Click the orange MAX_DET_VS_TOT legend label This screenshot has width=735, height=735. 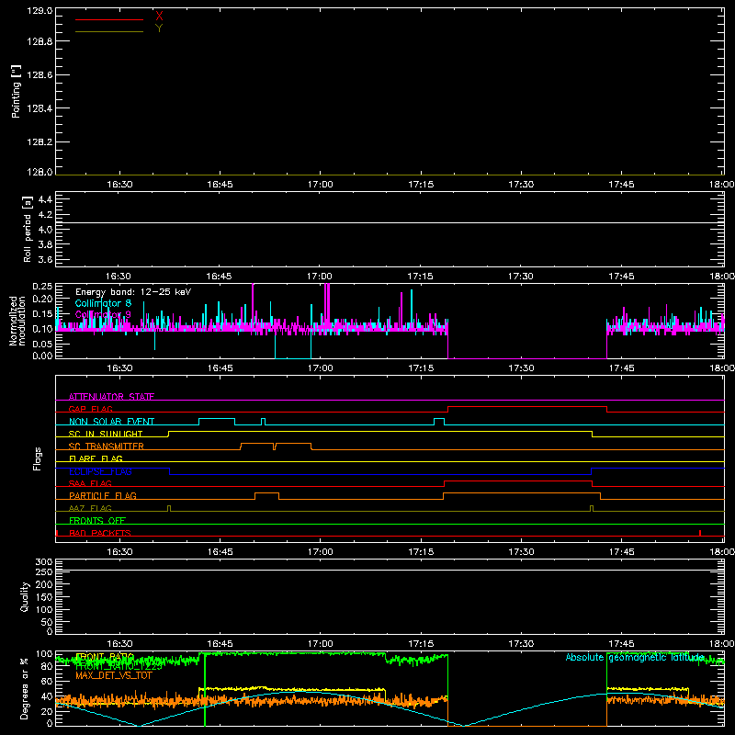pyautogui.click(x=114, y=675)
